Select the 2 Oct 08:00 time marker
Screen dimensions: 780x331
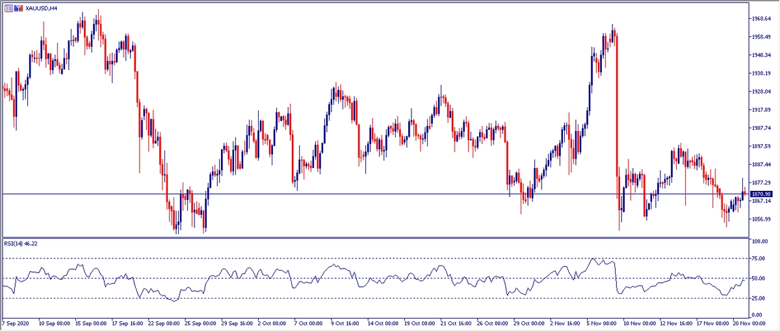pyautogui.click(x=270, y=323)
